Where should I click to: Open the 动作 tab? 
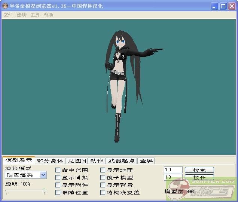click(x=97, y=161)
